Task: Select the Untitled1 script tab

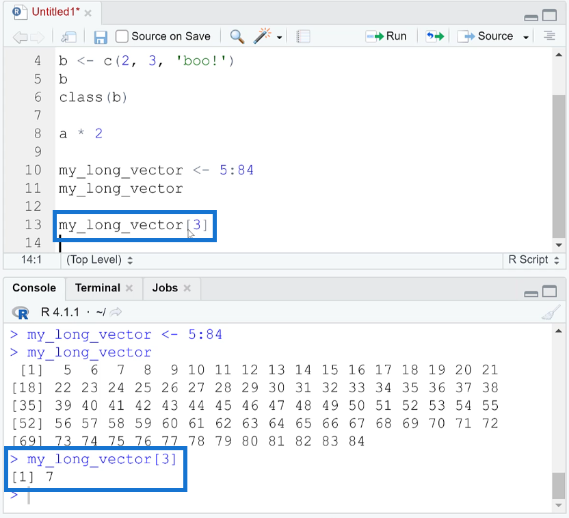Action: point(55,12)
